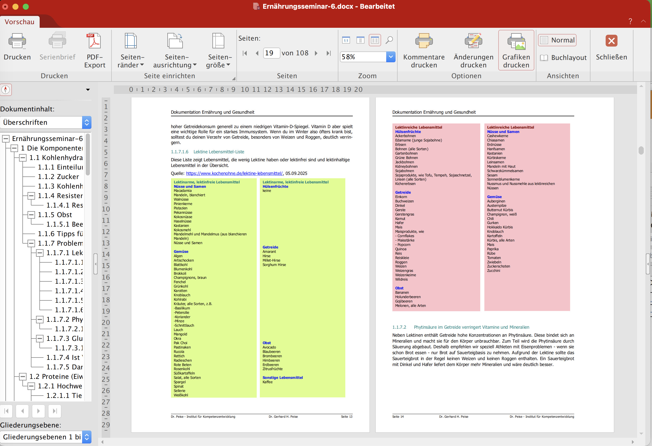Collapse the 1 Die Komponenten node
Viewport: 652px width, 446px height.
click(14, 148)
